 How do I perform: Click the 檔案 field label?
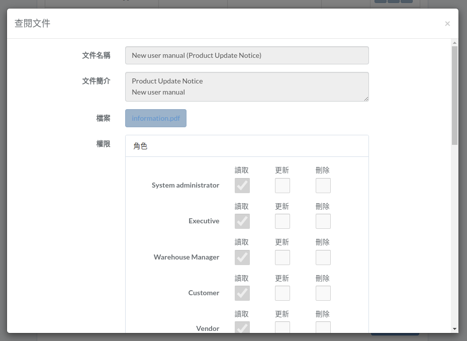coord(103,118)
